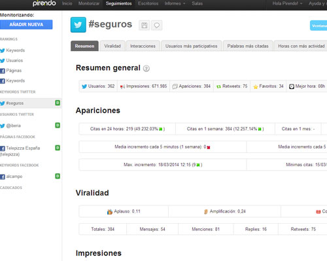Open Salas in the top navigation
The width and height of the screenshot is (327, 261).
[198, 3]
